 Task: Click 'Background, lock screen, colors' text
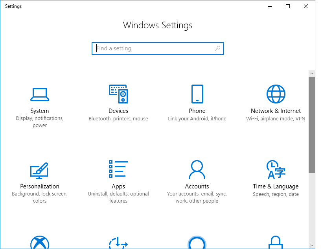click(40, 197)
